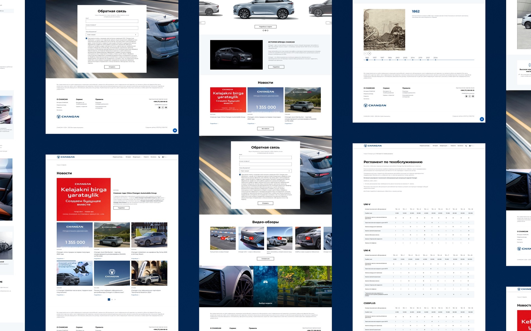Play the first video, the Changan factory tour
Viewport: 531px width, 331px height.
(223, 238)
